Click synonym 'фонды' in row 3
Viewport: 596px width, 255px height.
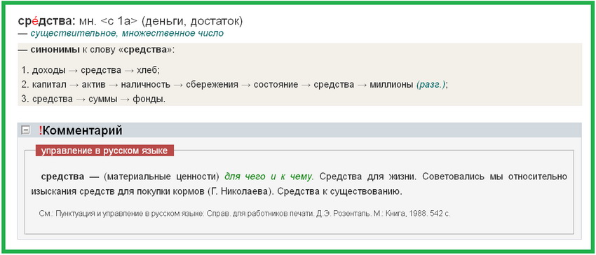149,99
